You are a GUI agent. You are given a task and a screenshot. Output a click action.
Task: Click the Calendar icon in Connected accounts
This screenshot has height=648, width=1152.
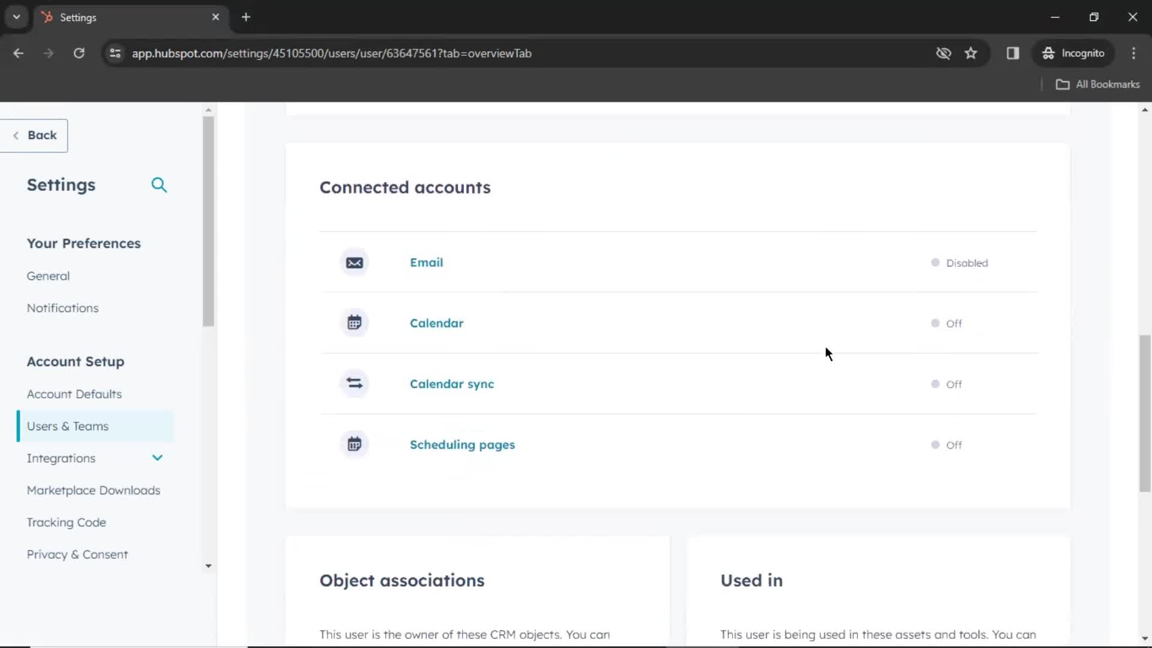click(x=355, y=323)
